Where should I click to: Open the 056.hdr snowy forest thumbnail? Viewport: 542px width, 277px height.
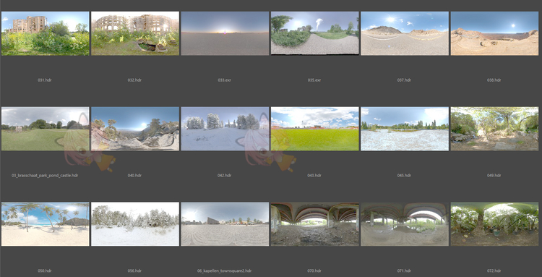pos(135,224)
